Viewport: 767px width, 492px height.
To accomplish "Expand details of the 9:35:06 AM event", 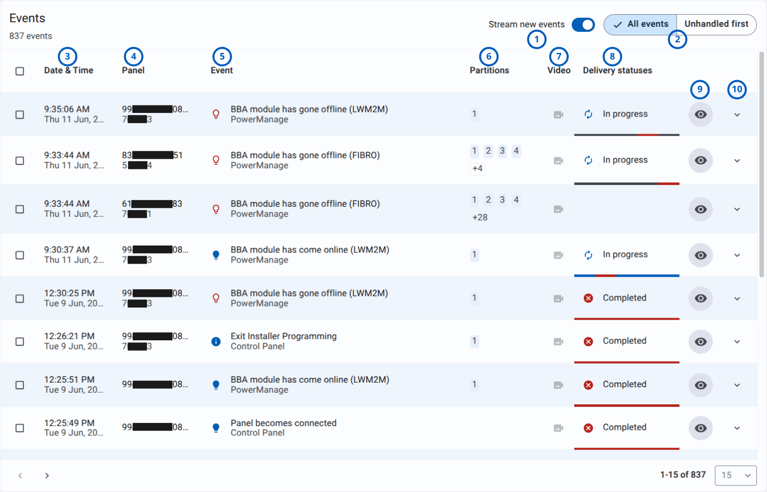I will 737,115.
